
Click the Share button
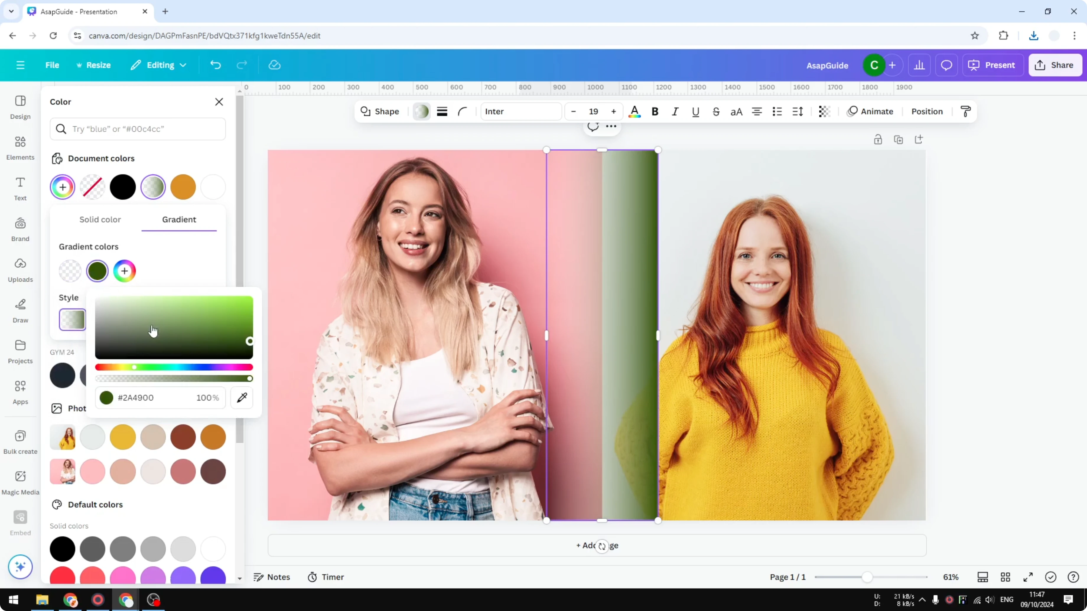point(1055,65)
